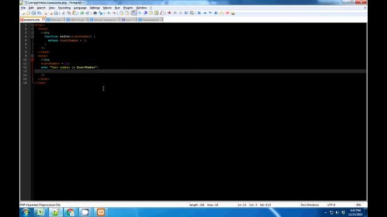Click the echo statement on line 12
The image size is (387, 217).
tap(70, 67)
